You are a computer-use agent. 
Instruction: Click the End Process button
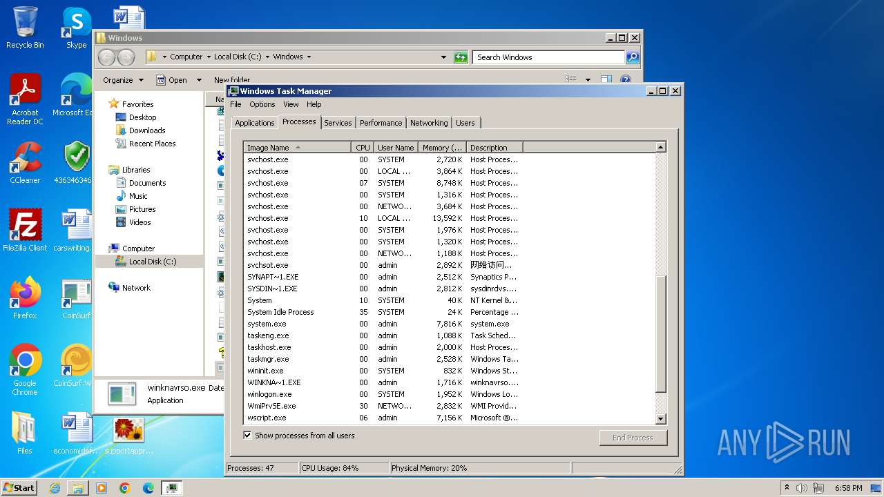click(633, 438)
